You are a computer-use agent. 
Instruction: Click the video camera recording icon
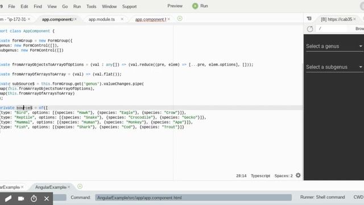21,199
